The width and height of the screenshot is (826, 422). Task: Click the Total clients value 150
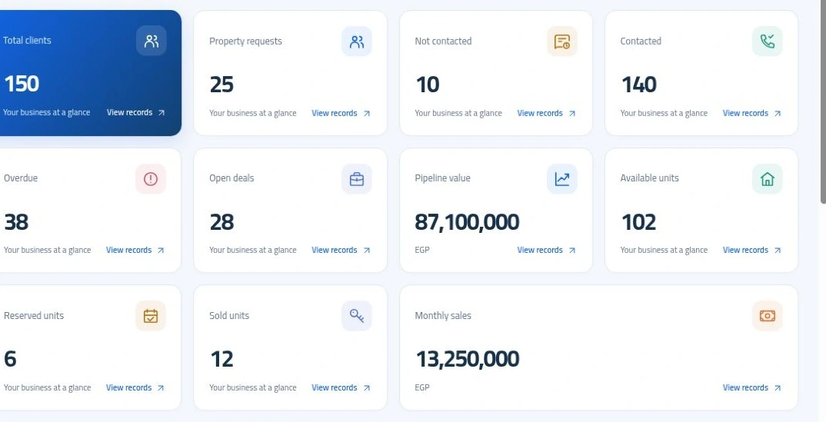click(22, 85)
